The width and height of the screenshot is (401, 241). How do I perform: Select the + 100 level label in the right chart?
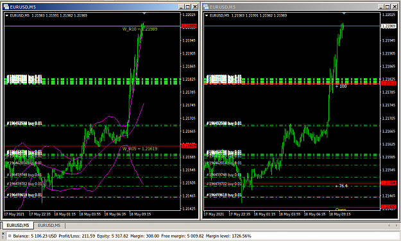(x=341, y=87)
